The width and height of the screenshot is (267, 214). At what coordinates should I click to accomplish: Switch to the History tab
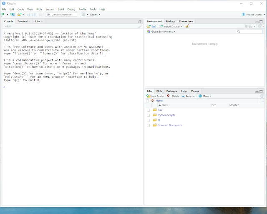tap(171, 21)
